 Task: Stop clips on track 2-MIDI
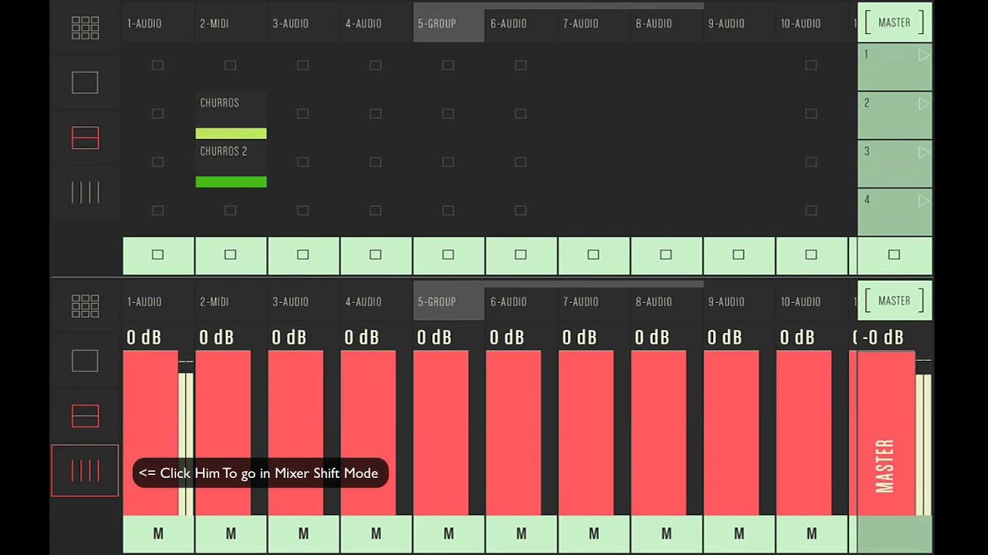point(231,255)
